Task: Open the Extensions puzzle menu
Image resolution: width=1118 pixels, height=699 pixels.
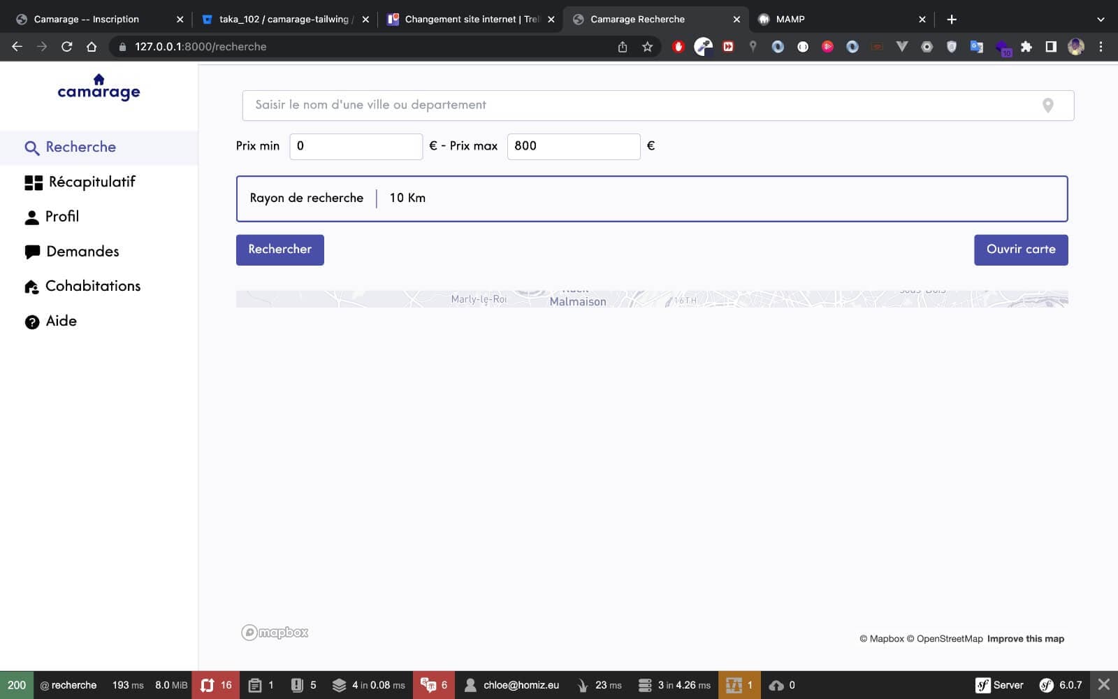Action: pos(1026,47)
